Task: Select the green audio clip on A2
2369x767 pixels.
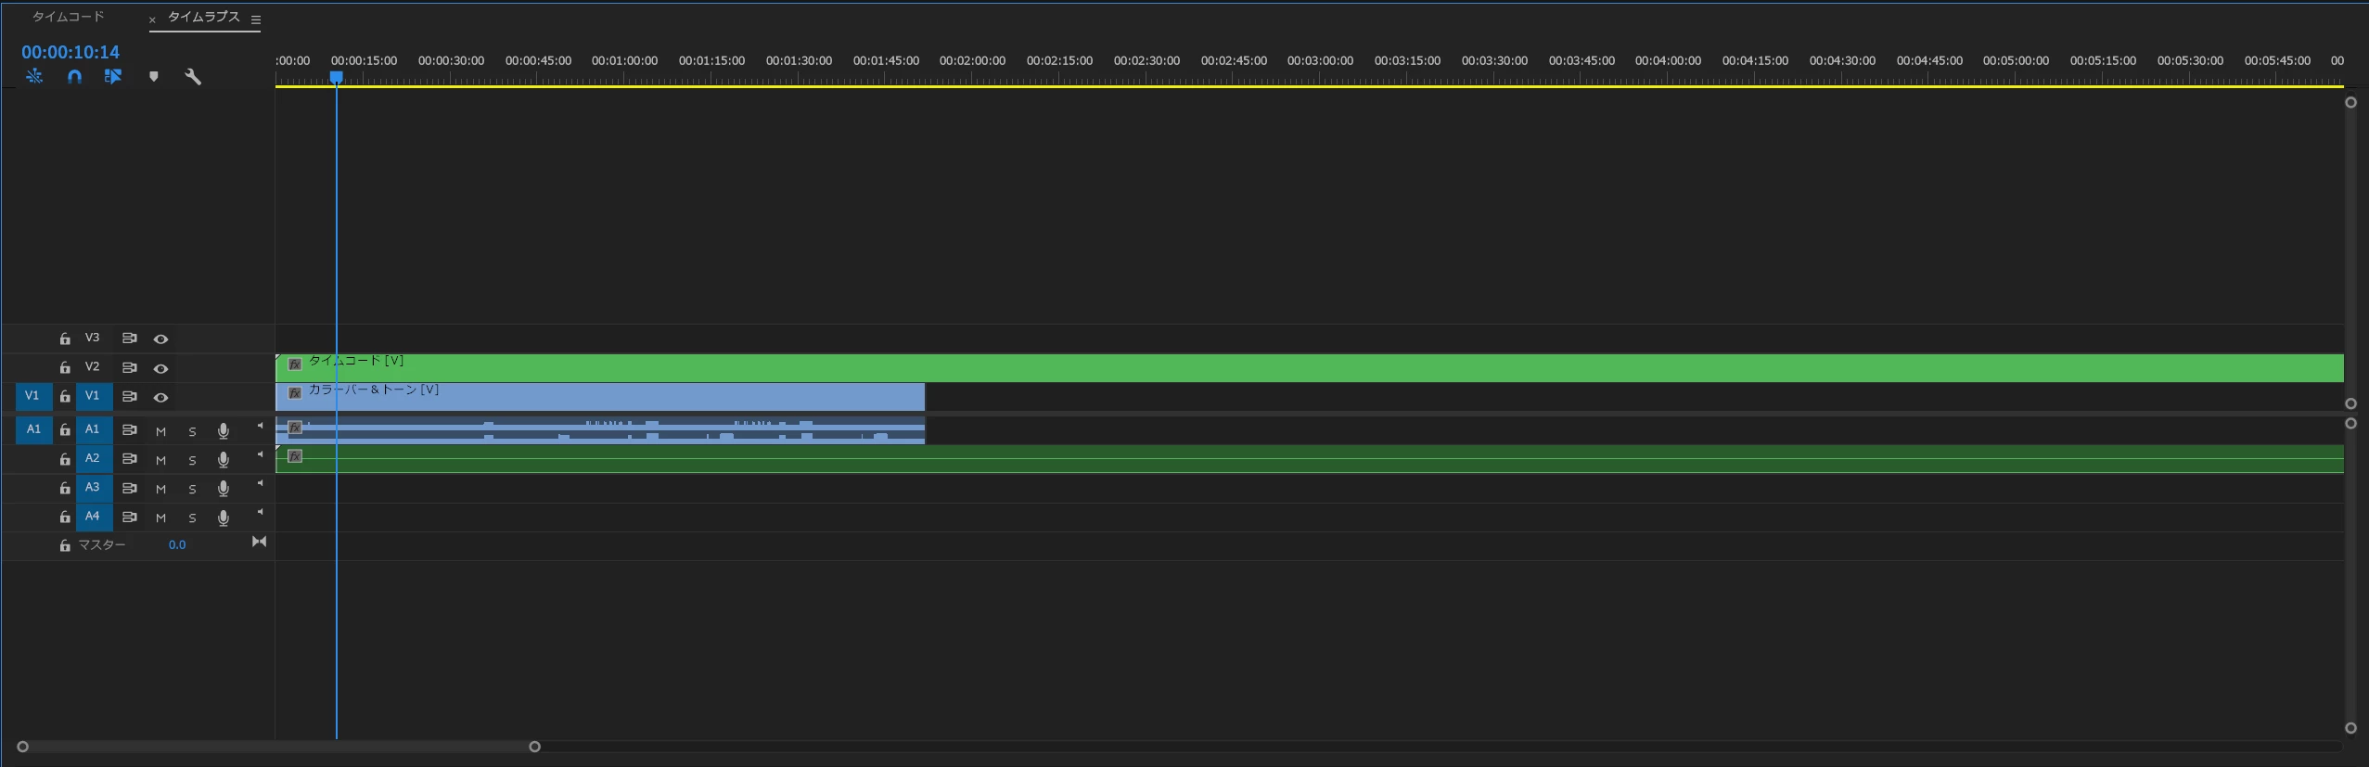Action: (1310, 459)
